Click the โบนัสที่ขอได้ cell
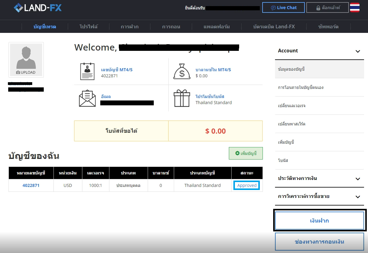This screenshot has height=253, width=368. 121,131
